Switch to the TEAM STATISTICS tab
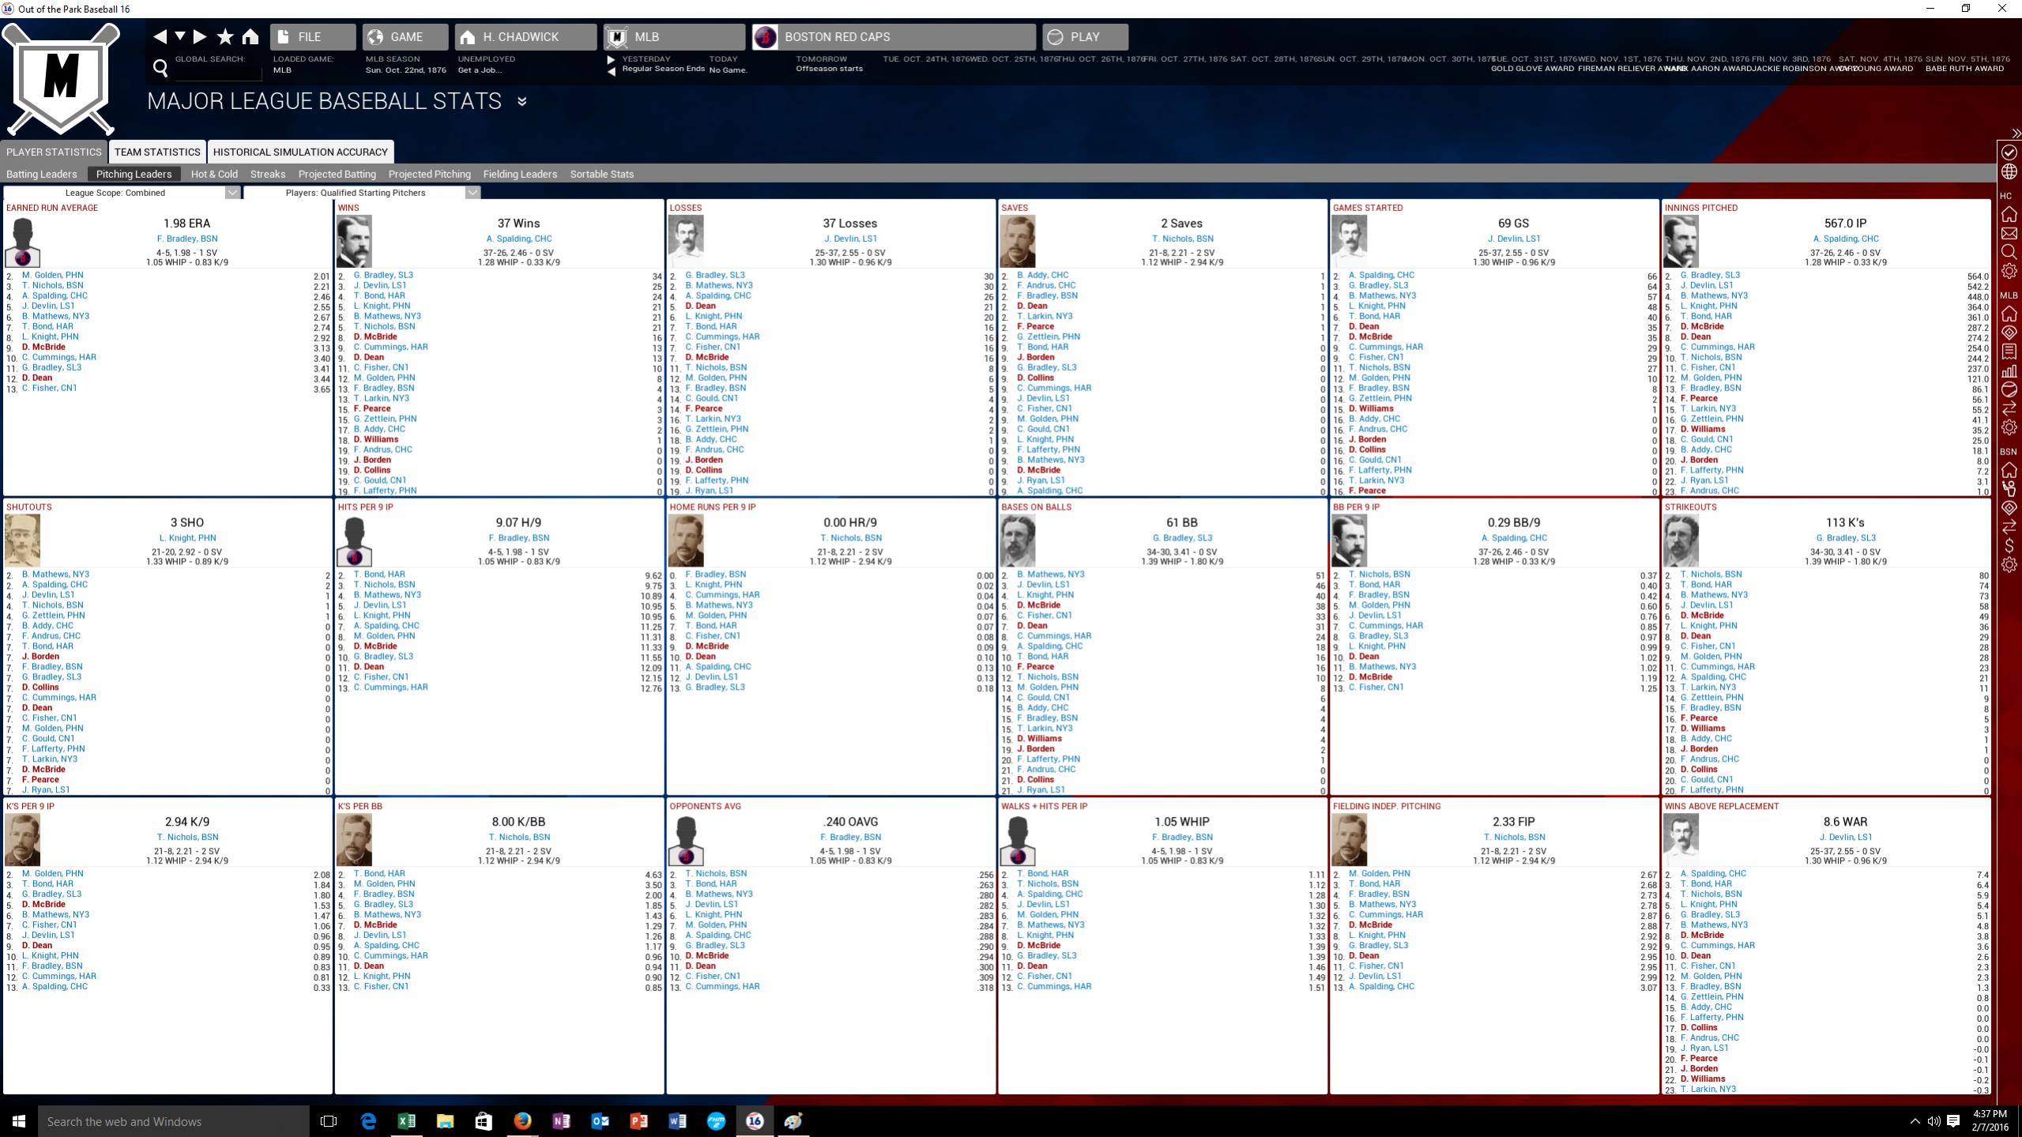The width and height of the screenshot is (2022, 1137). click(157, 152)
